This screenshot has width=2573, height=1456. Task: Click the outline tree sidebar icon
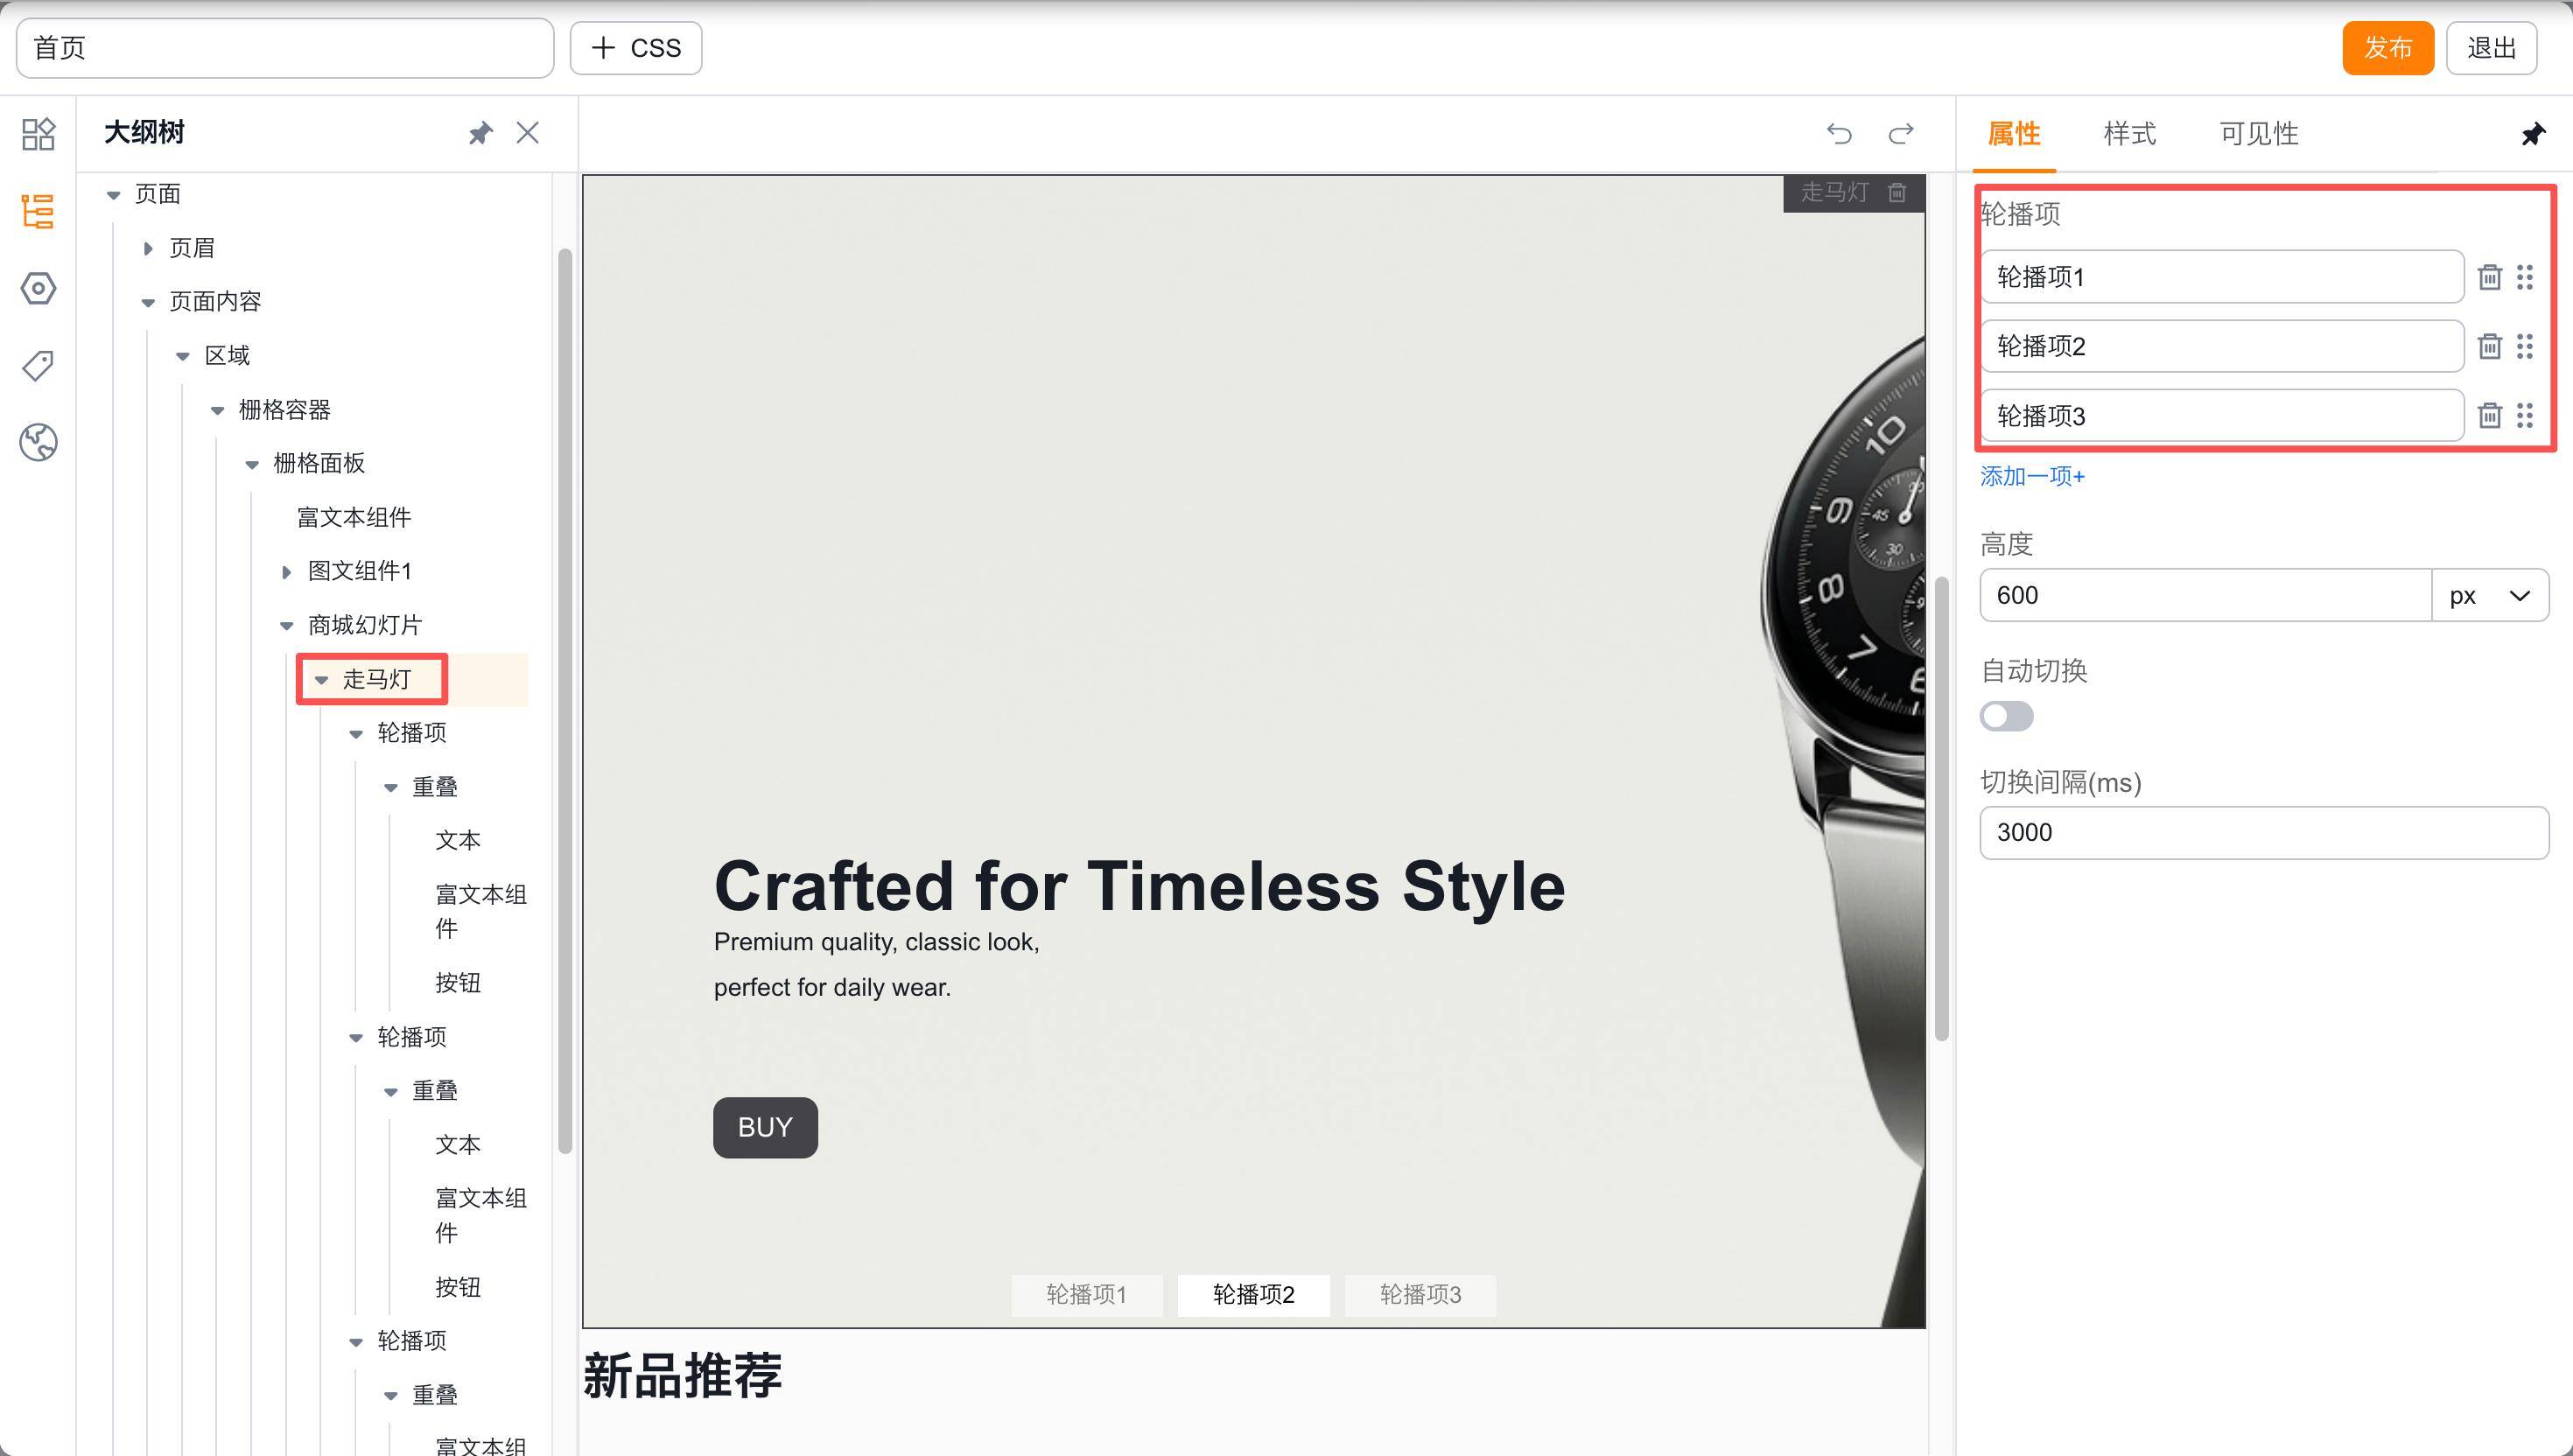tap(38, 211)
